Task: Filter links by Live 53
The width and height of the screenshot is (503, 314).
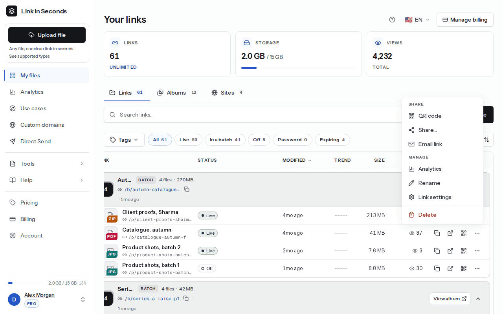Action: tap(188, 140)
